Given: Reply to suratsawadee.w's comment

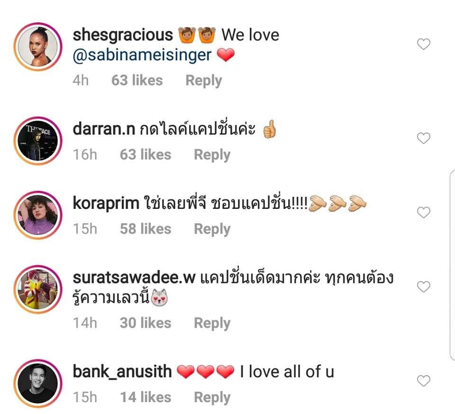Looking at the screenshot, I should tap(212, 323).
